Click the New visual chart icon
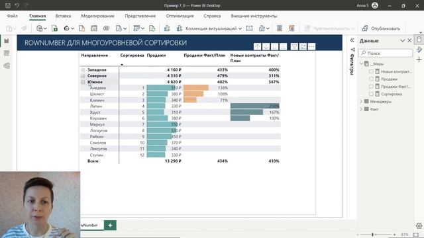The image size is (424, 238). pyautogui.click(x=167, y=28)
